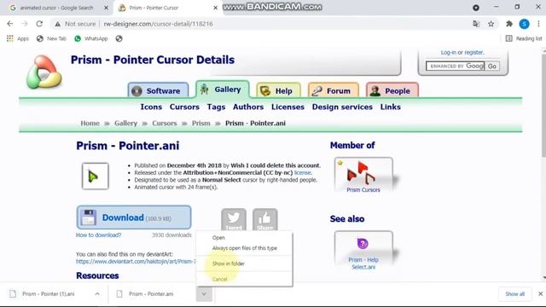Open the People tab
Screen dimensions: 546x307
tap(392, 90)
